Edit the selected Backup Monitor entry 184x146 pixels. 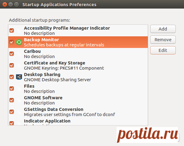point(163,50)
